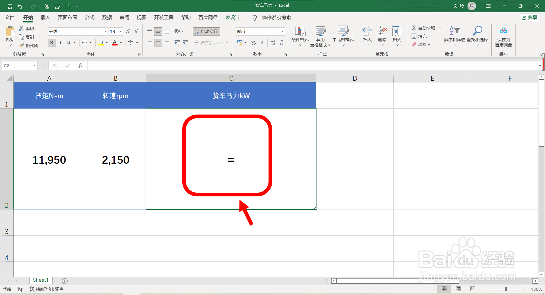Expand the AutoSum (自动求和) dropdown arrow
The image size is (545, 295).
tap(440, 28)
